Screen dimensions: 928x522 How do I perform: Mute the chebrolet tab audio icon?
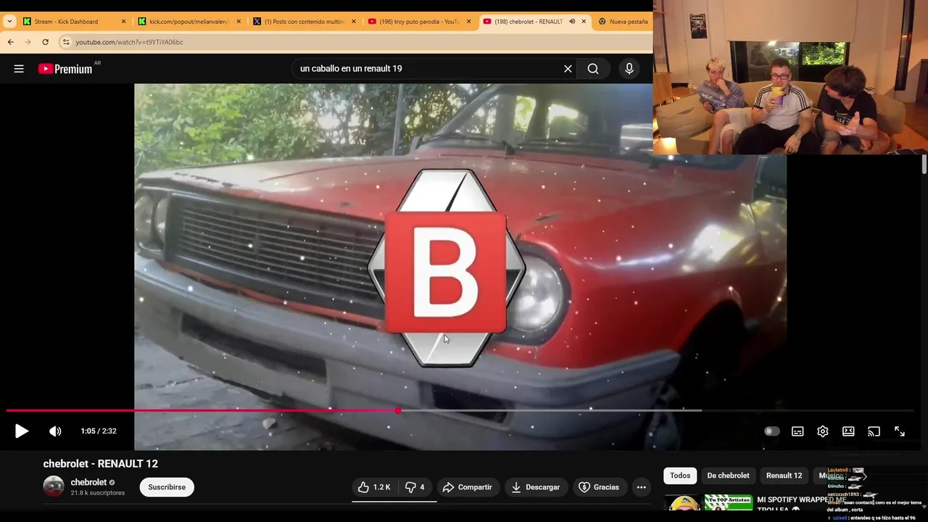coord(572,22)
